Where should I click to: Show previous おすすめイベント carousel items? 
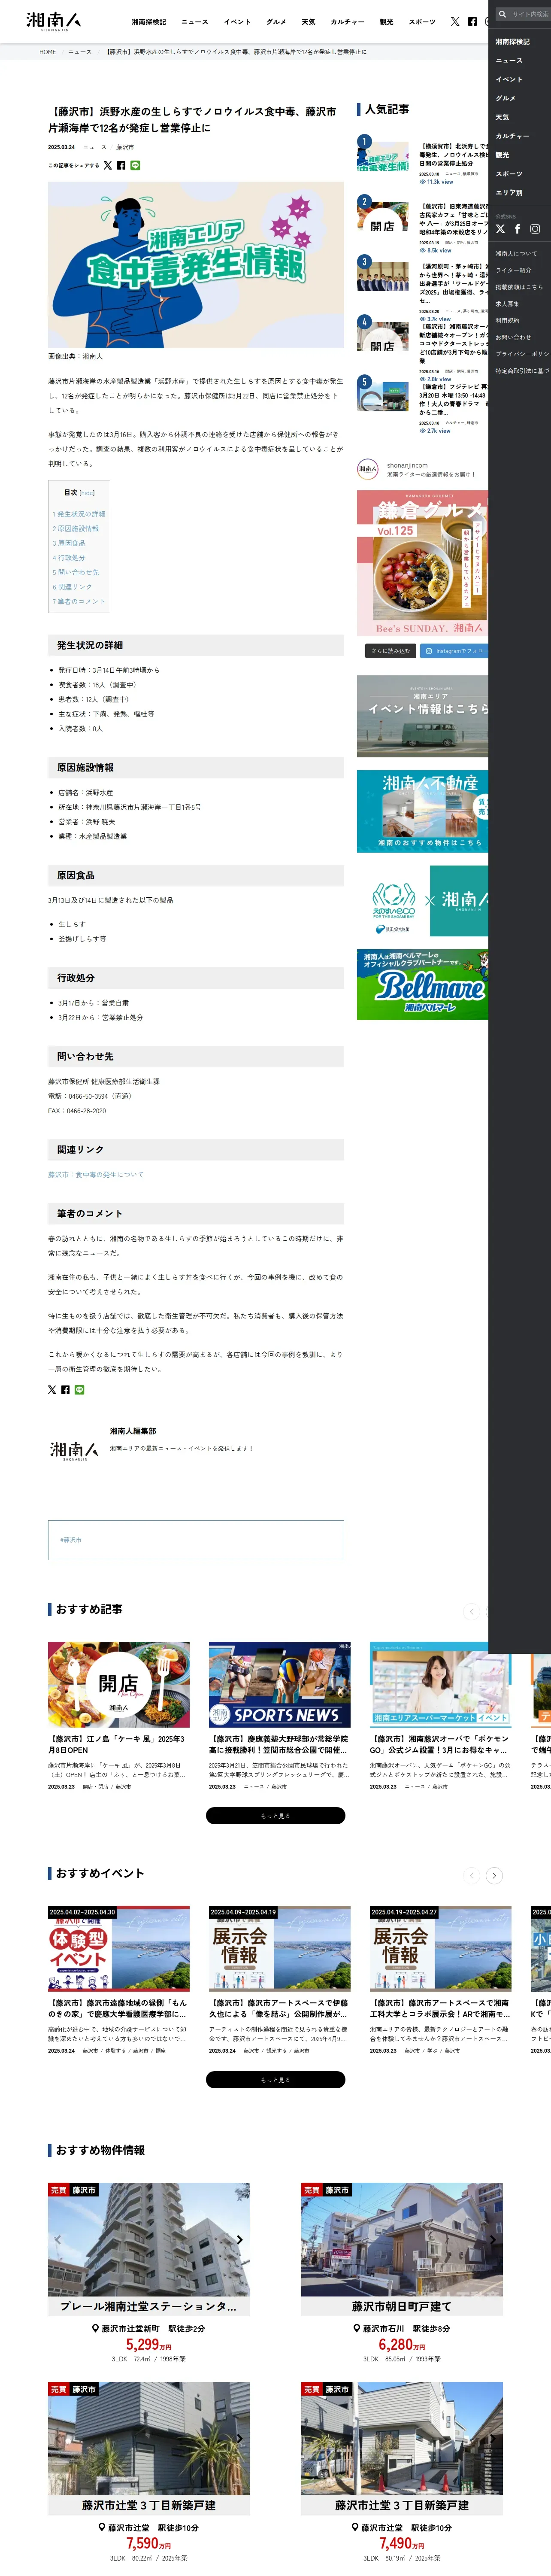point(472,1876)
